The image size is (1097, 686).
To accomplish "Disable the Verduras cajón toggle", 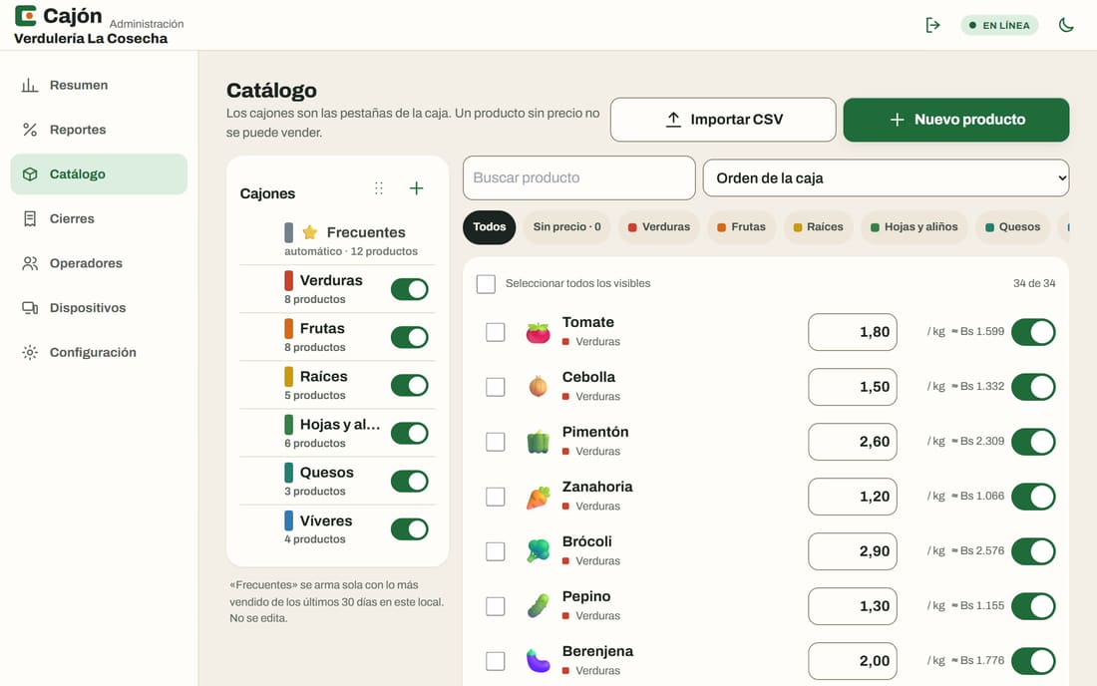I will (x=409, y=289).
